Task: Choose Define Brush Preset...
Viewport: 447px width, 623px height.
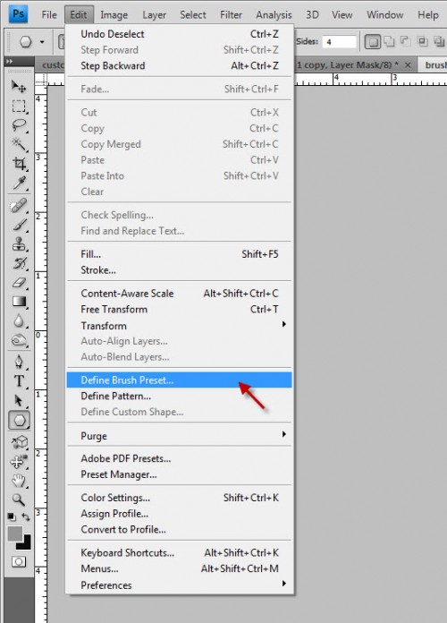Action: (180, 380)
